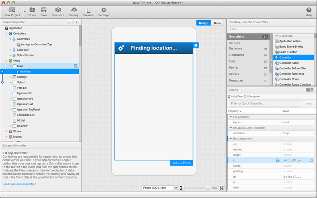Collapse the Main view node
The image size is (317, 198).
pos(10,66)
